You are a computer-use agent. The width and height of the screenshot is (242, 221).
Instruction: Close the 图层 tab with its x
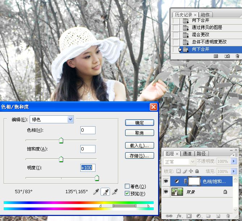pos(177,154)
